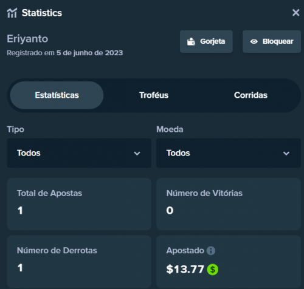Screen dimensions: 304x289
Task: Click the Statistics panel title
Action: 42,13
